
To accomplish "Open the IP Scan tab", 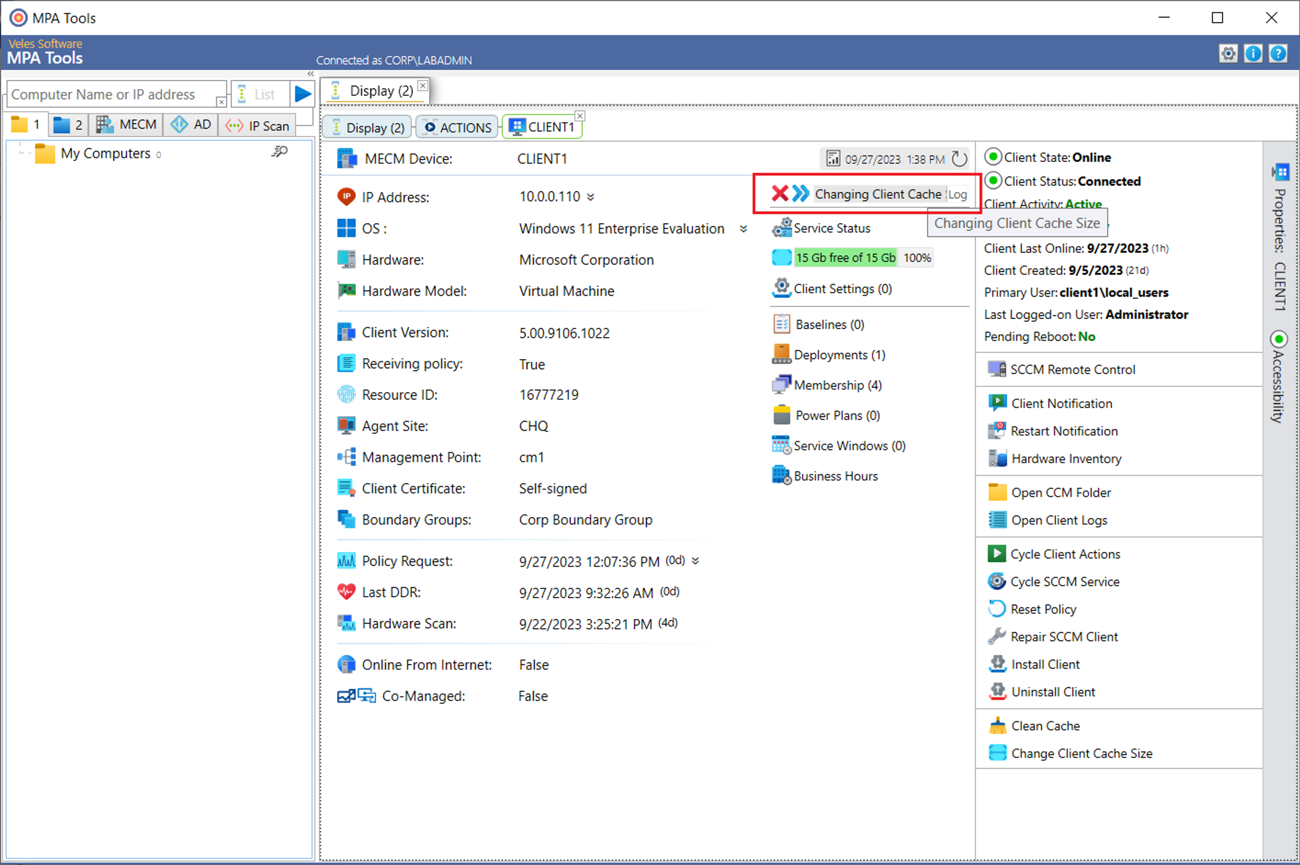I will point(258,126).
